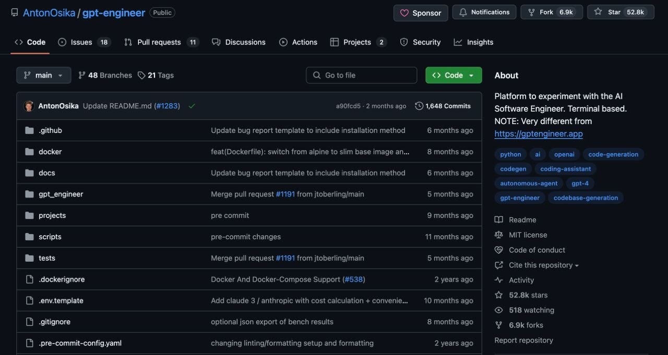The image size is (668, 355).
Task: Click AntonOsika's avatar in the commit bar
Action: tap(29, 106)
